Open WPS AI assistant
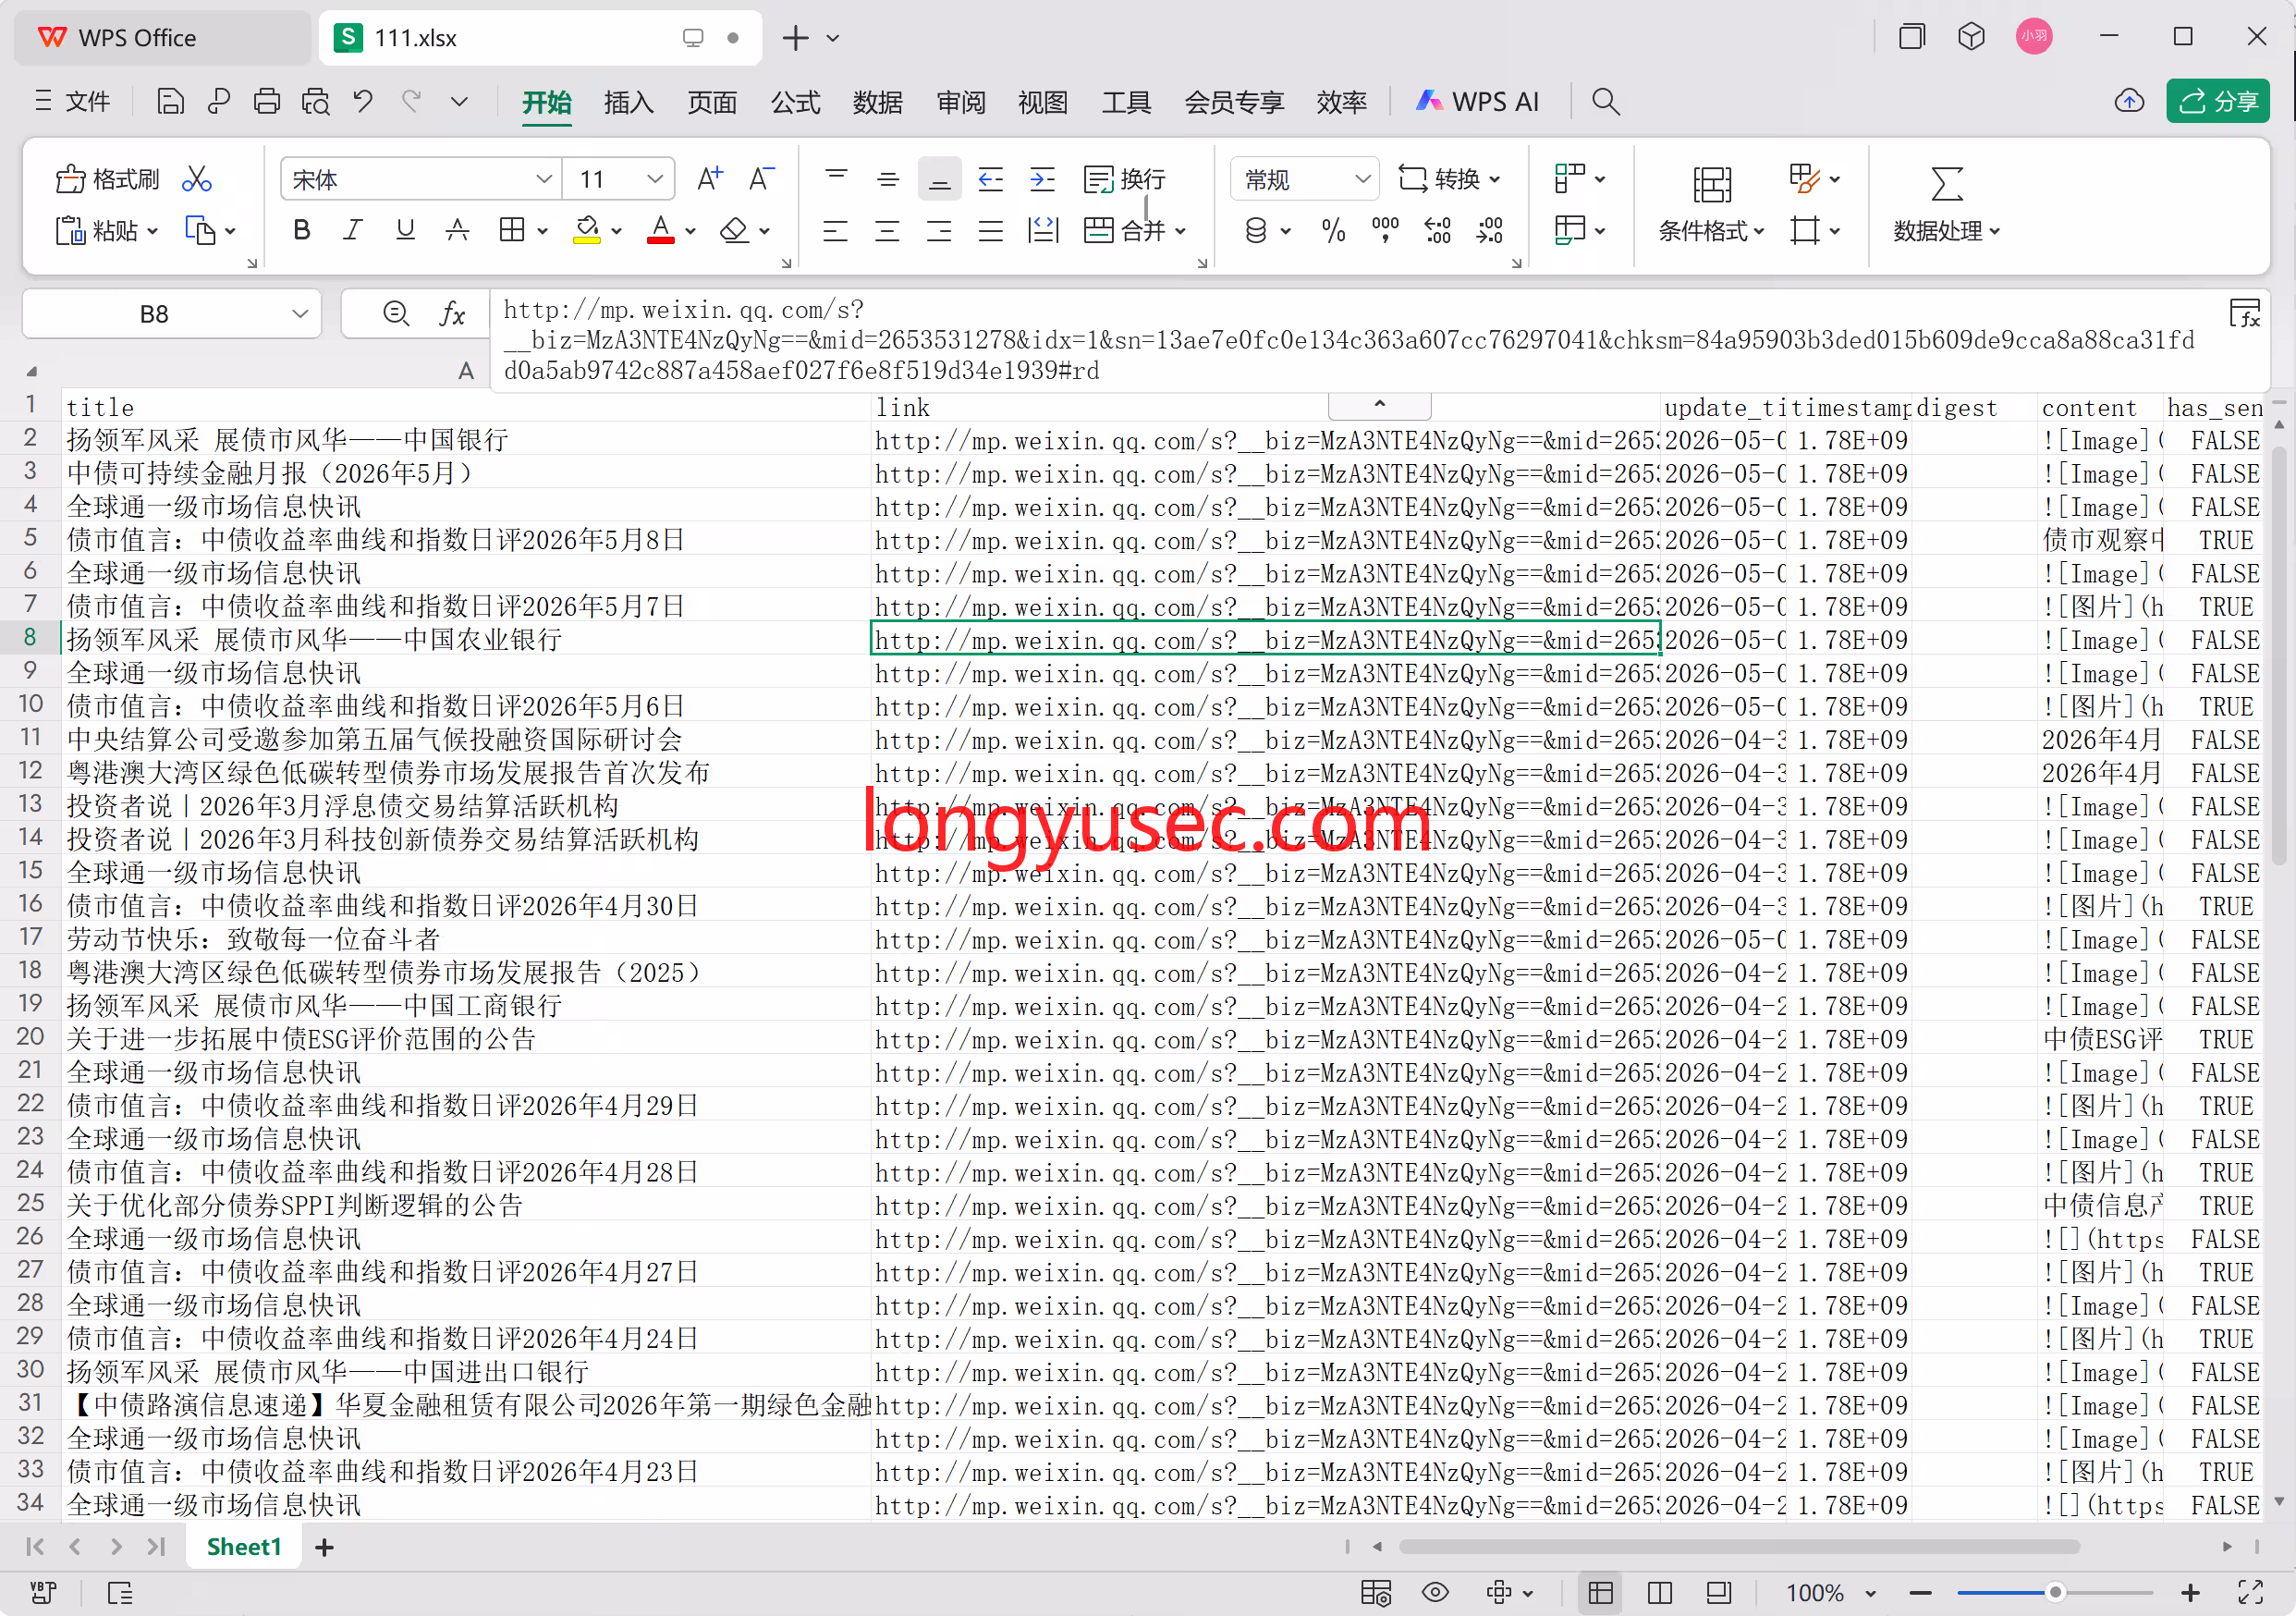This screenshot has width=2296, height=1616. point(1477,101)
